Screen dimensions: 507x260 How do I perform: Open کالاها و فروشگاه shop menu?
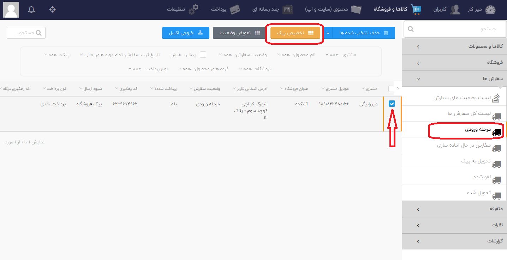[x=398, y=10]
